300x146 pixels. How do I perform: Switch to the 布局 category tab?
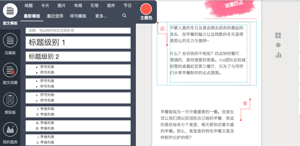point(78,6)
